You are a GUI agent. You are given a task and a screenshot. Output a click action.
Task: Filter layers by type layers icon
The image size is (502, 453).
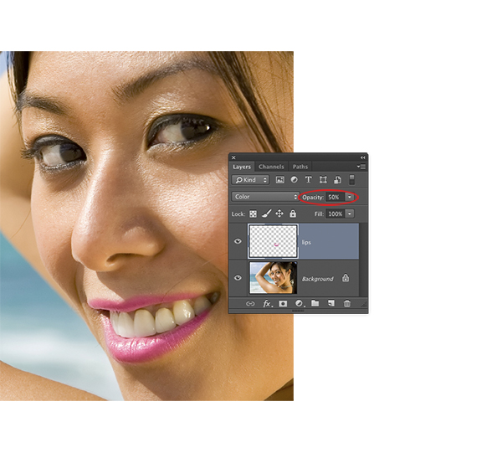[x=308, y=180]
